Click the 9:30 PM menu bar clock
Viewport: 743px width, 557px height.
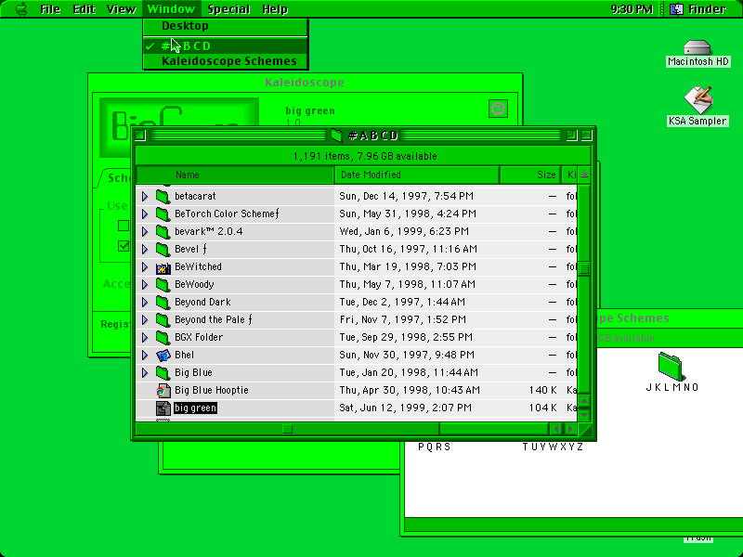(632, 9)
